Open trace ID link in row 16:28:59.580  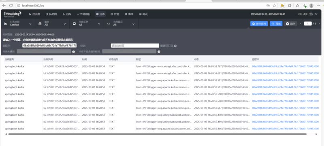286,94
